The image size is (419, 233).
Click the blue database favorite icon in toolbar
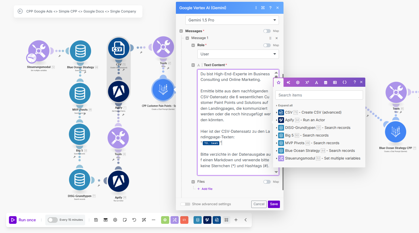tap(198, 220)
